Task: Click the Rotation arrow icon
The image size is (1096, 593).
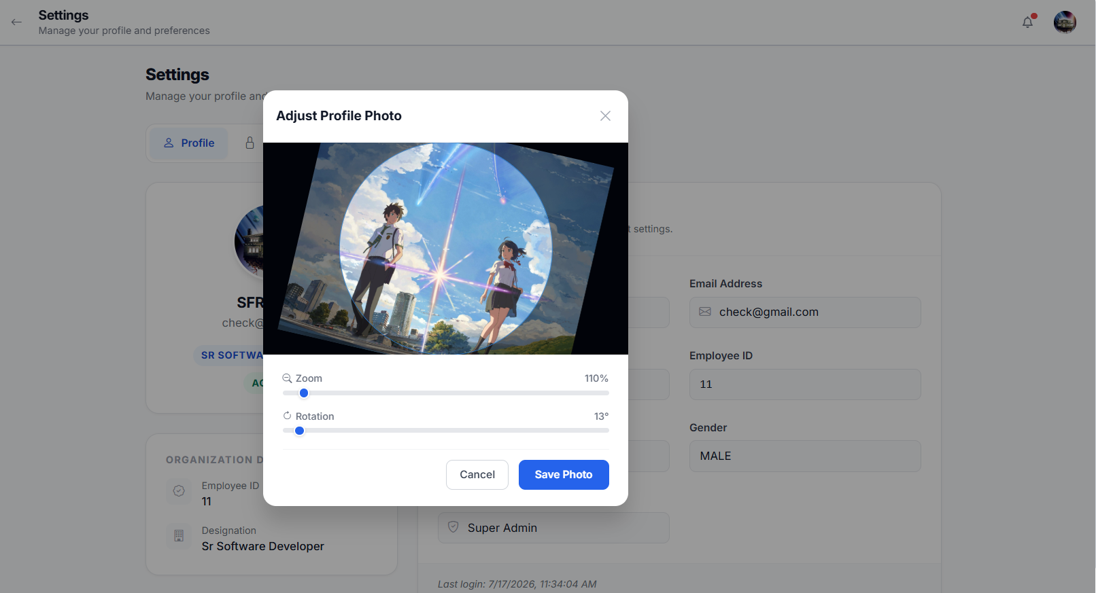Action: [287, 416]
